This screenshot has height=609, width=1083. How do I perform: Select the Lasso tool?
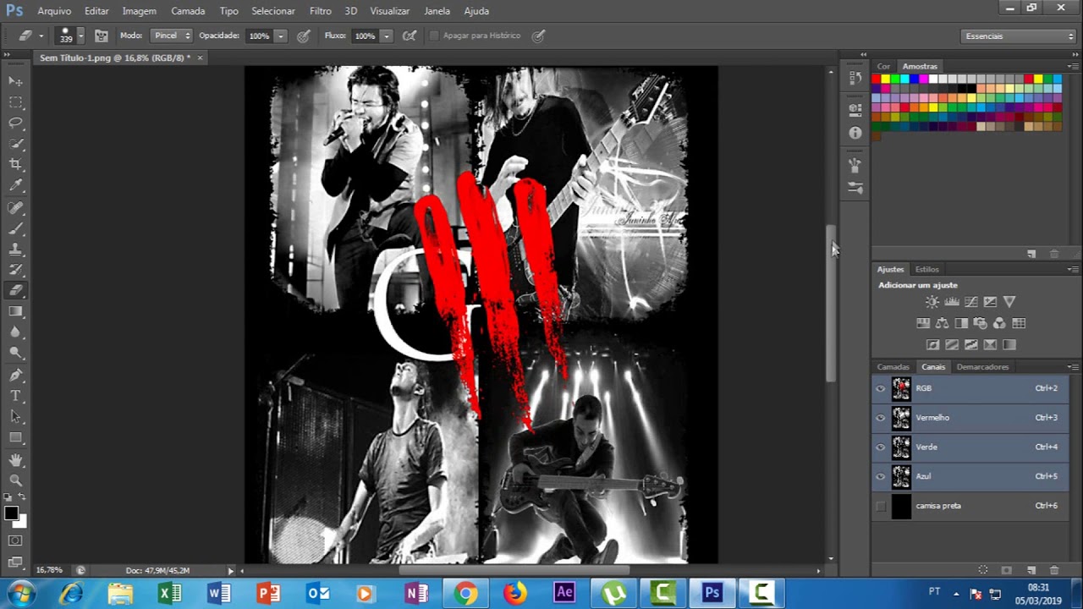click(15, 123)
